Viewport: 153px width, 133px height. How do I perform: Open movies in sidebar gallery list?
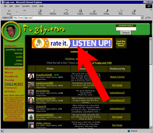click(18, 53)
